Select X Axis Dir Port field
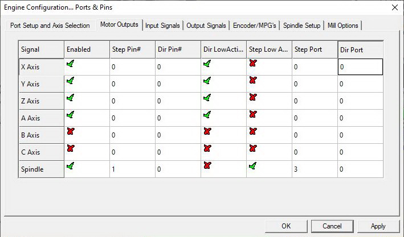The image size is (404, 237). click(360, 67)
